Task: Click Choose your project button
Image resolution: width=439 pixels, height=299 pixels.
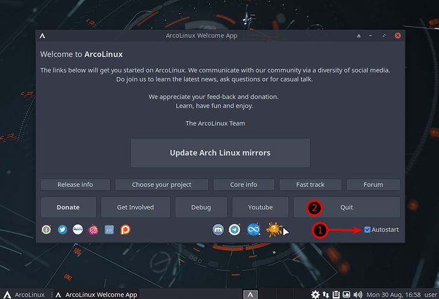Action: (x=162, y=184)
